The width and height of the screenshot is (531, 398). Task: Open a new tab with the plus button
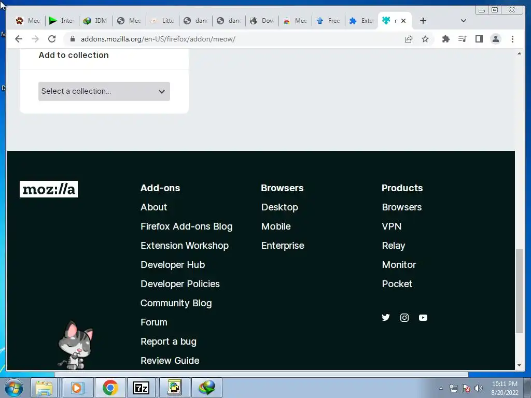pos(423,21)
